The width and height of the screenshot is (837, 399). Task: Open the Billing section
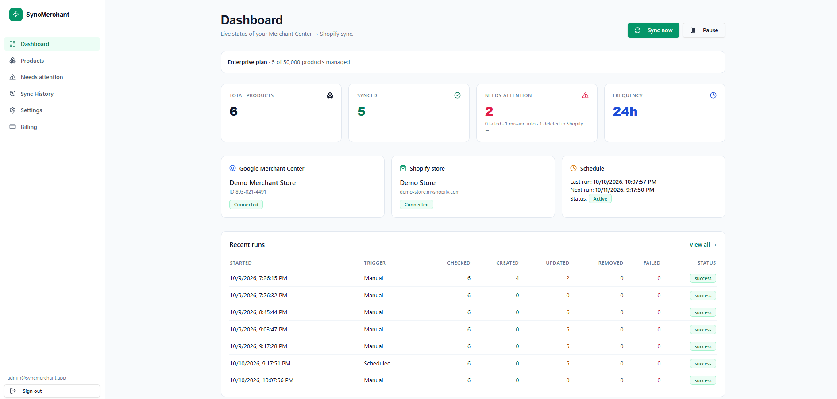(52, 127)
